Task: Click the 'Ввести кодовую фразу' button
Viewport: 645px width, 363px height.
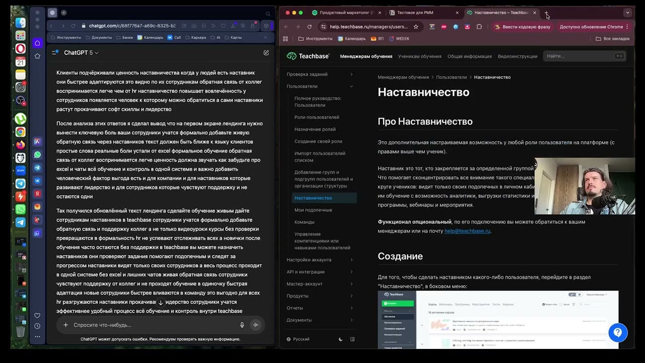Action: click(523, 27)
